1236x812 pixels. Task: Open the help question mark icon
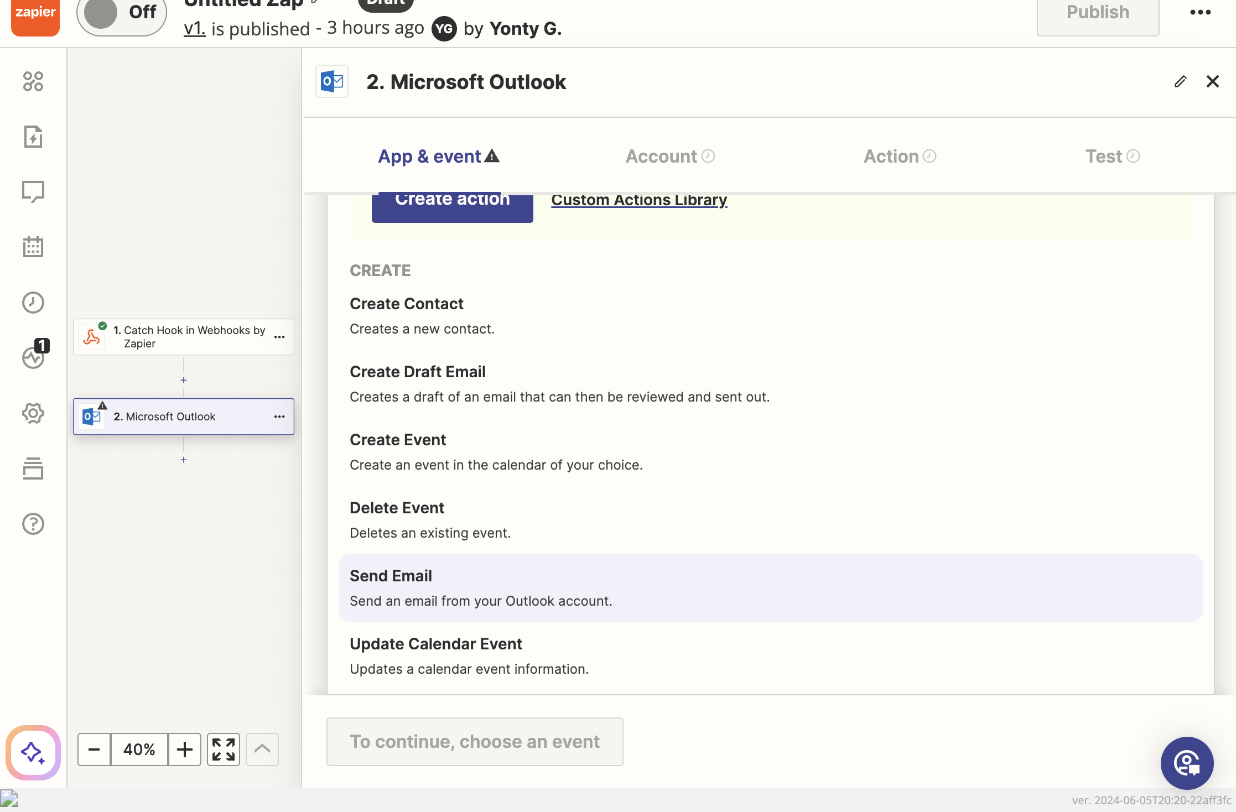(x=33, y=524)
